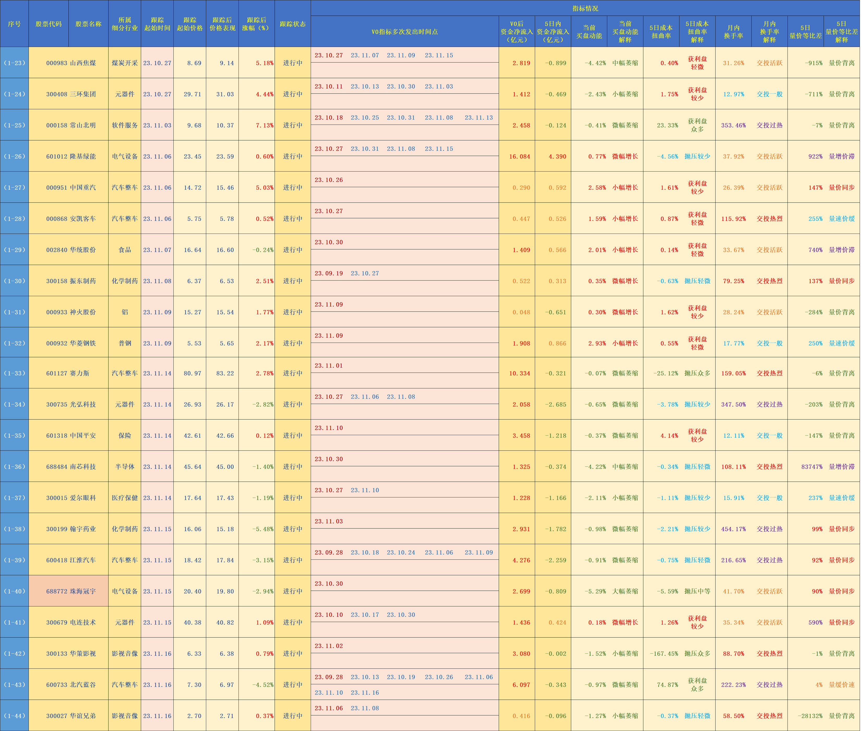Select the 当前买盘动能解释 column header
Viewport: 862px width, 731px height.
tap(625, 32)
